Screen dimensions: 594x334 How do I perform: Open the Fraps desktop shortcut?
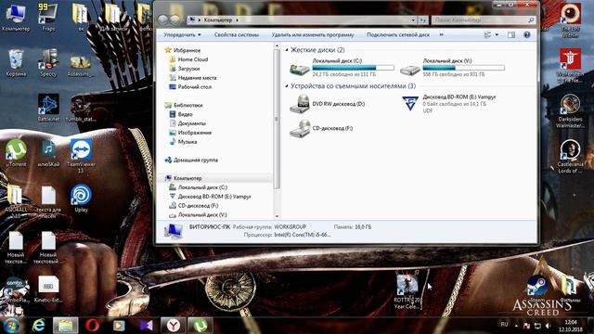point(48,17)
